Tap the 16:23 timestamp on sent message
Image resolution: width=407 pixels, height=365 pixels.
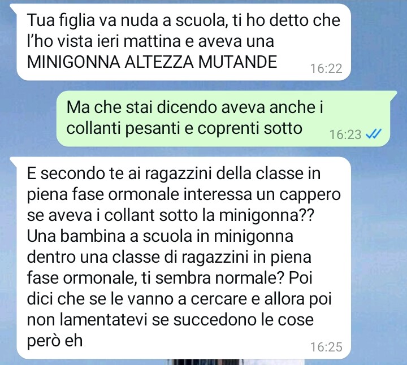(x=345, y=134)
